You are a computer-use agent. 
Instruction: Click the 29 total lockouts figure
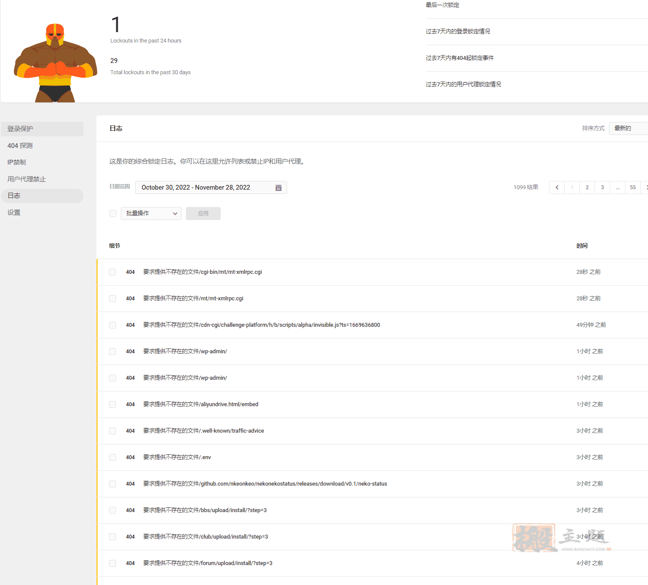(114, 61)
